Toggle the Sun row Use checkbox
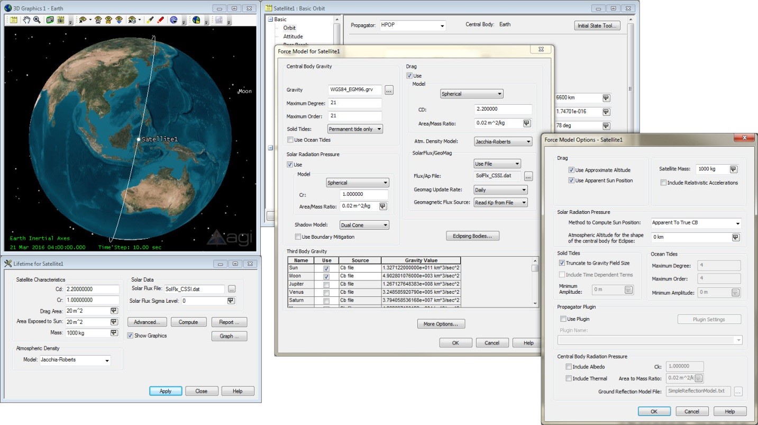 coord(326,268)
